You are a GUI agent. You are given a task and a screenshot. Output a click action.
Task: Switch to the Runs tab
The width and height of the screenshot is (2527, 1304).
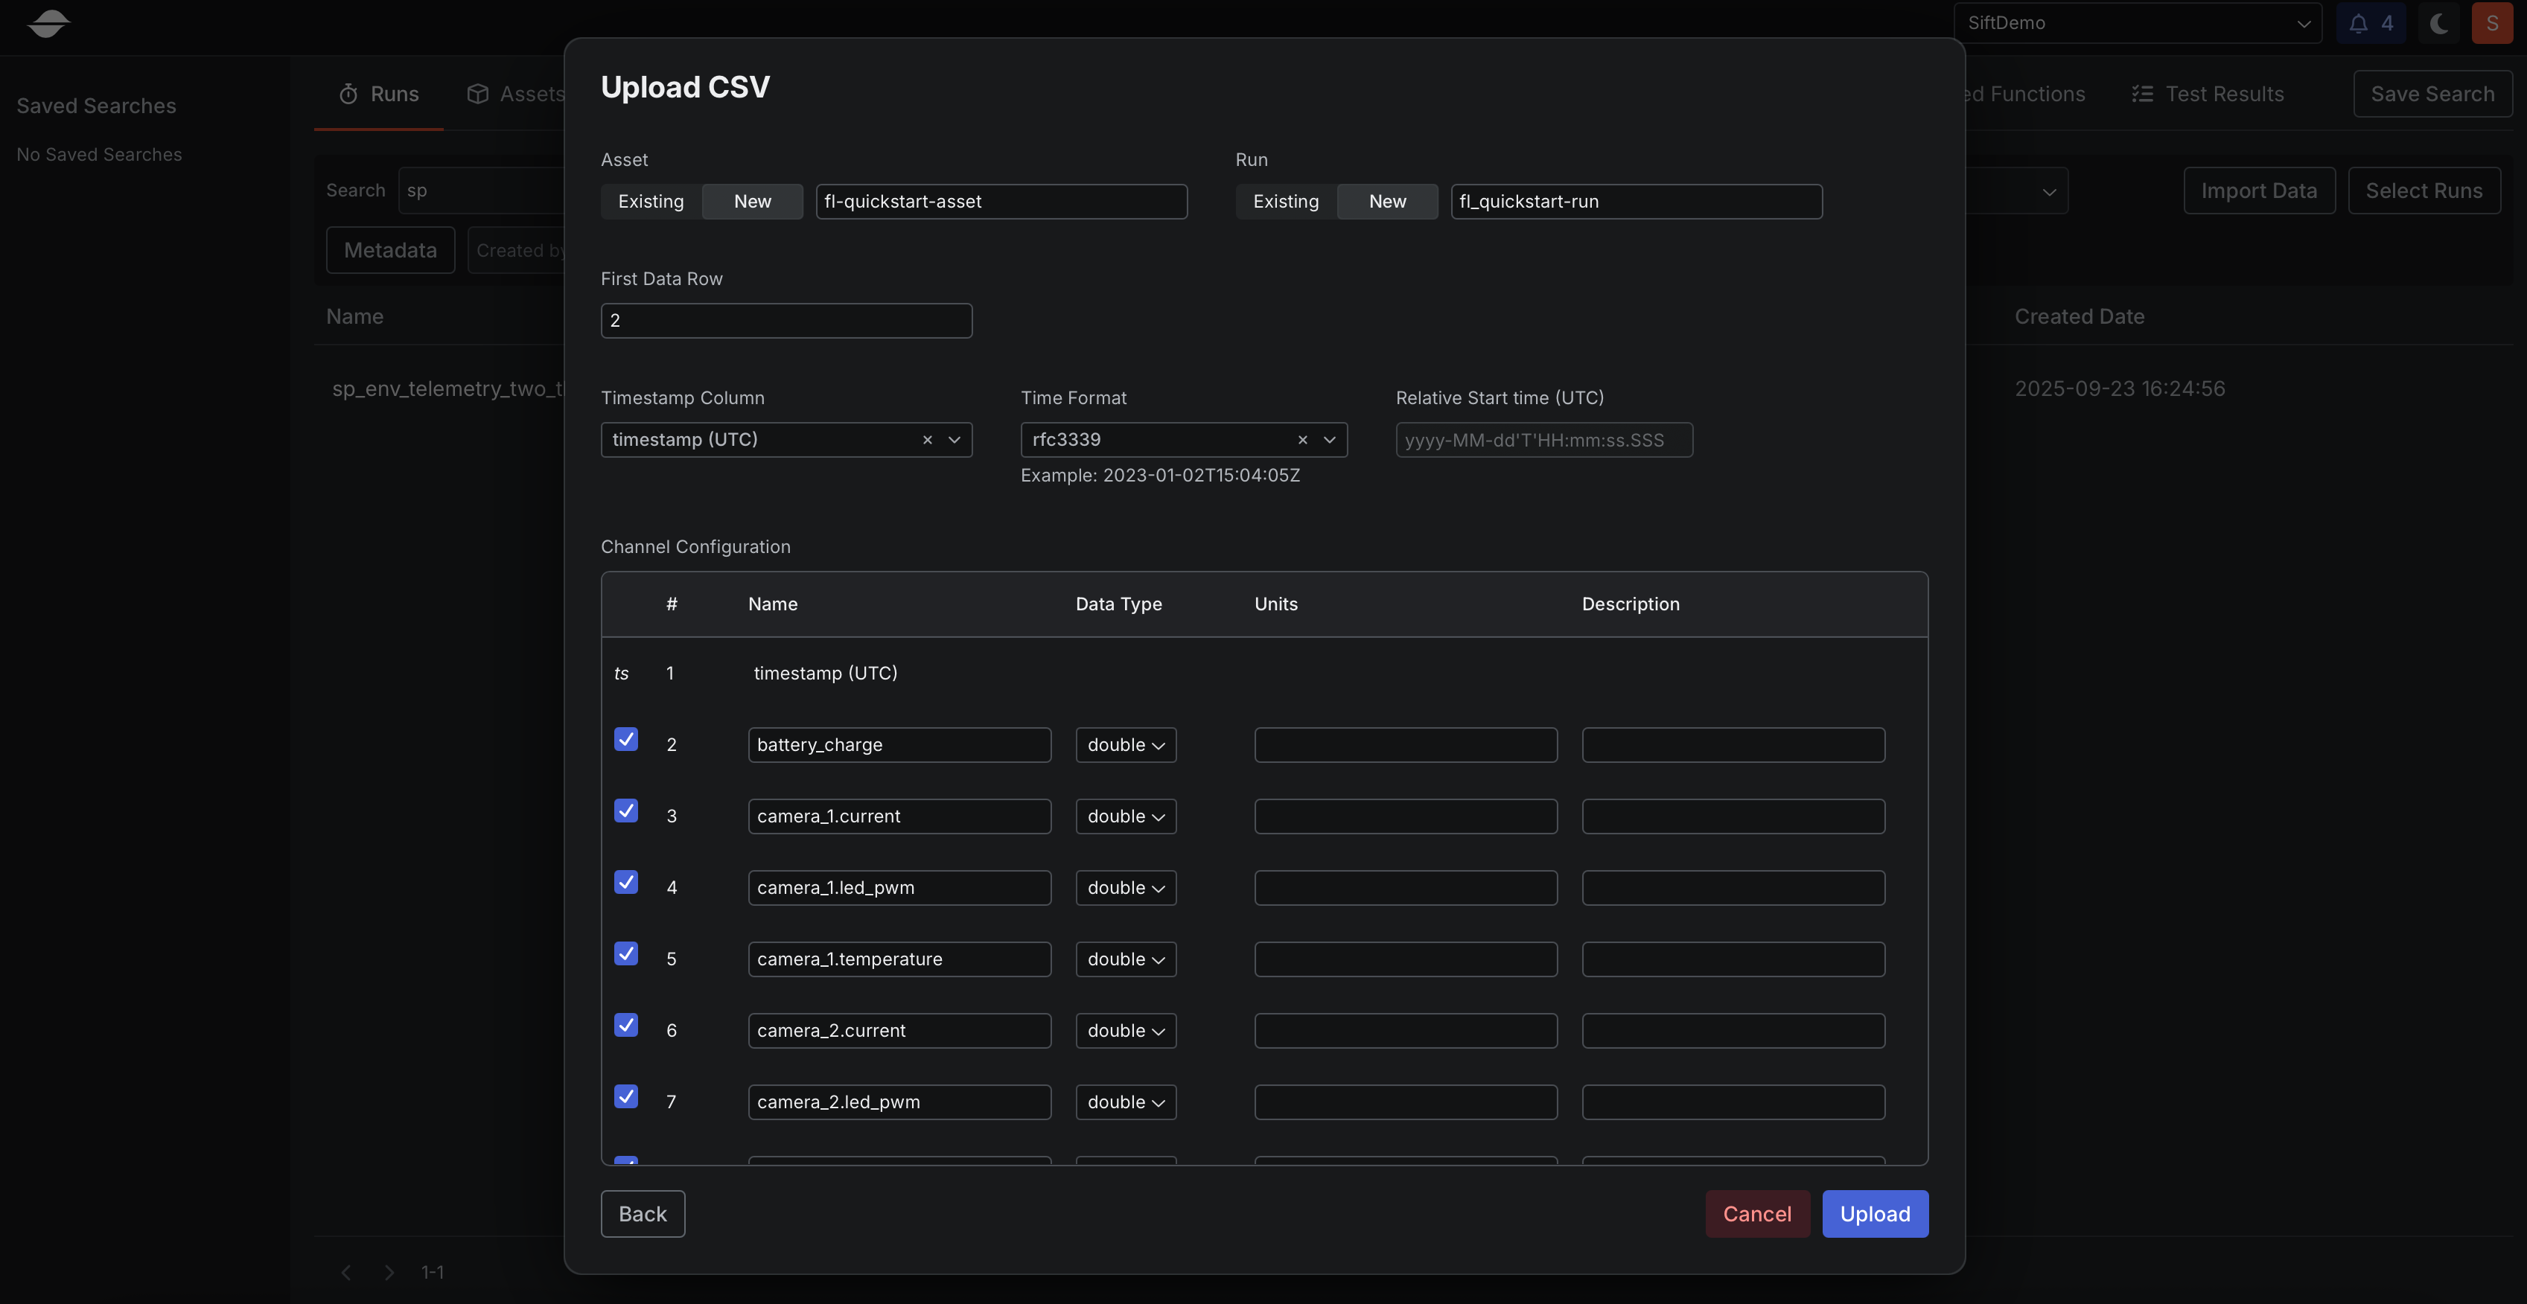point(379,94)
